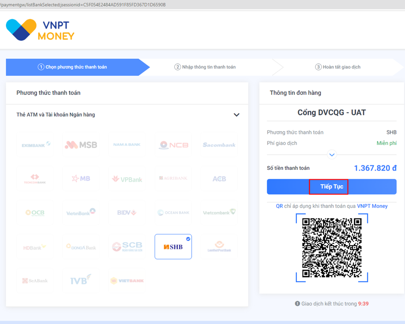This screenshot has height=324, width=405.
Task: Click the VNPT Money link above QR
Action: point(372,206)
